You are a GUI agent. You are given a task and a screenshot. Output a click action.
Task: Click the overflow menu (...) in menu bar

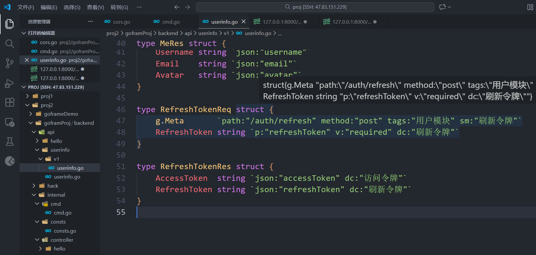click(139, 7)
